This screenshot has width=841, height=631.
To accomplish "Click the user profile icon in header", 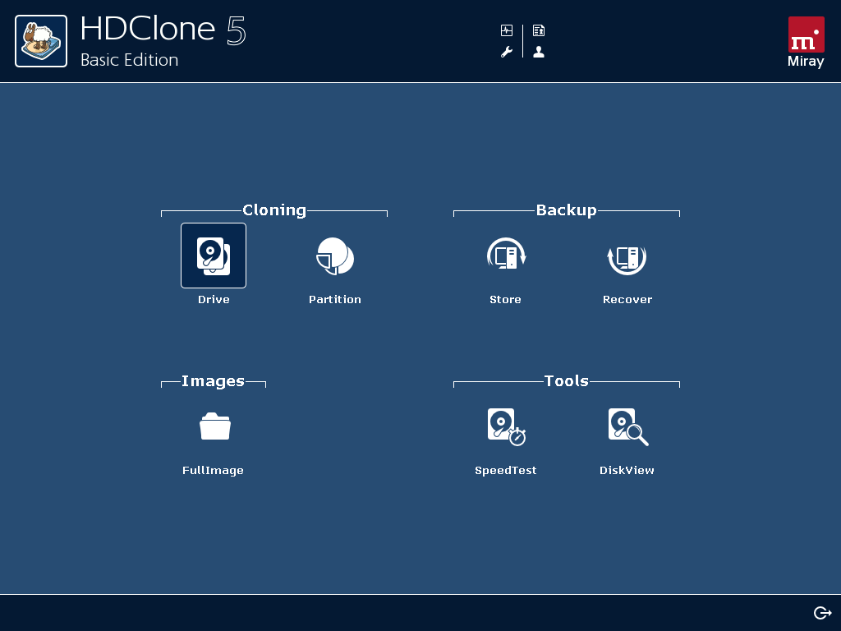I will coord(539,52).
